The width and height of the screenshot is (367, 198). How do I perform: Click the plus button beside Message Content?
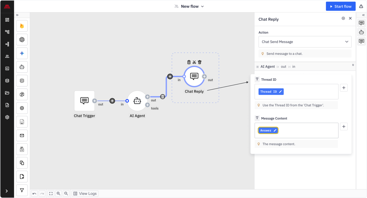pyautogui.click(x=344, y=126)
